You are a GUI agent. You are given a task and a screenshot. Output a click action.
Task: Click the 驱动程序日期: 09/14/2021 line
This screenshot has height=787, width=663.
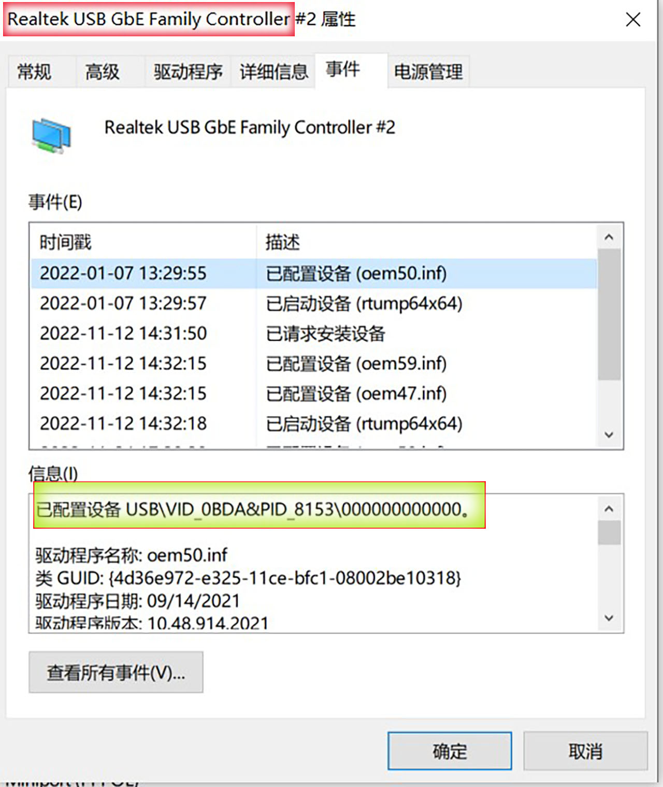[138, 601]
